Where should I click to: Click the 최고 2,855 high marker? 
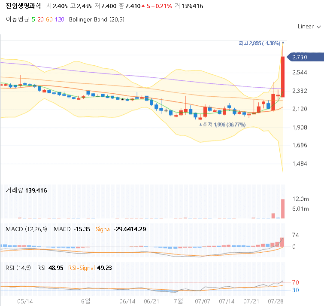tap(261, 43)
